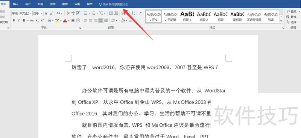
Task: Set line and paragraph spacing icon
Action: [113, 20]
